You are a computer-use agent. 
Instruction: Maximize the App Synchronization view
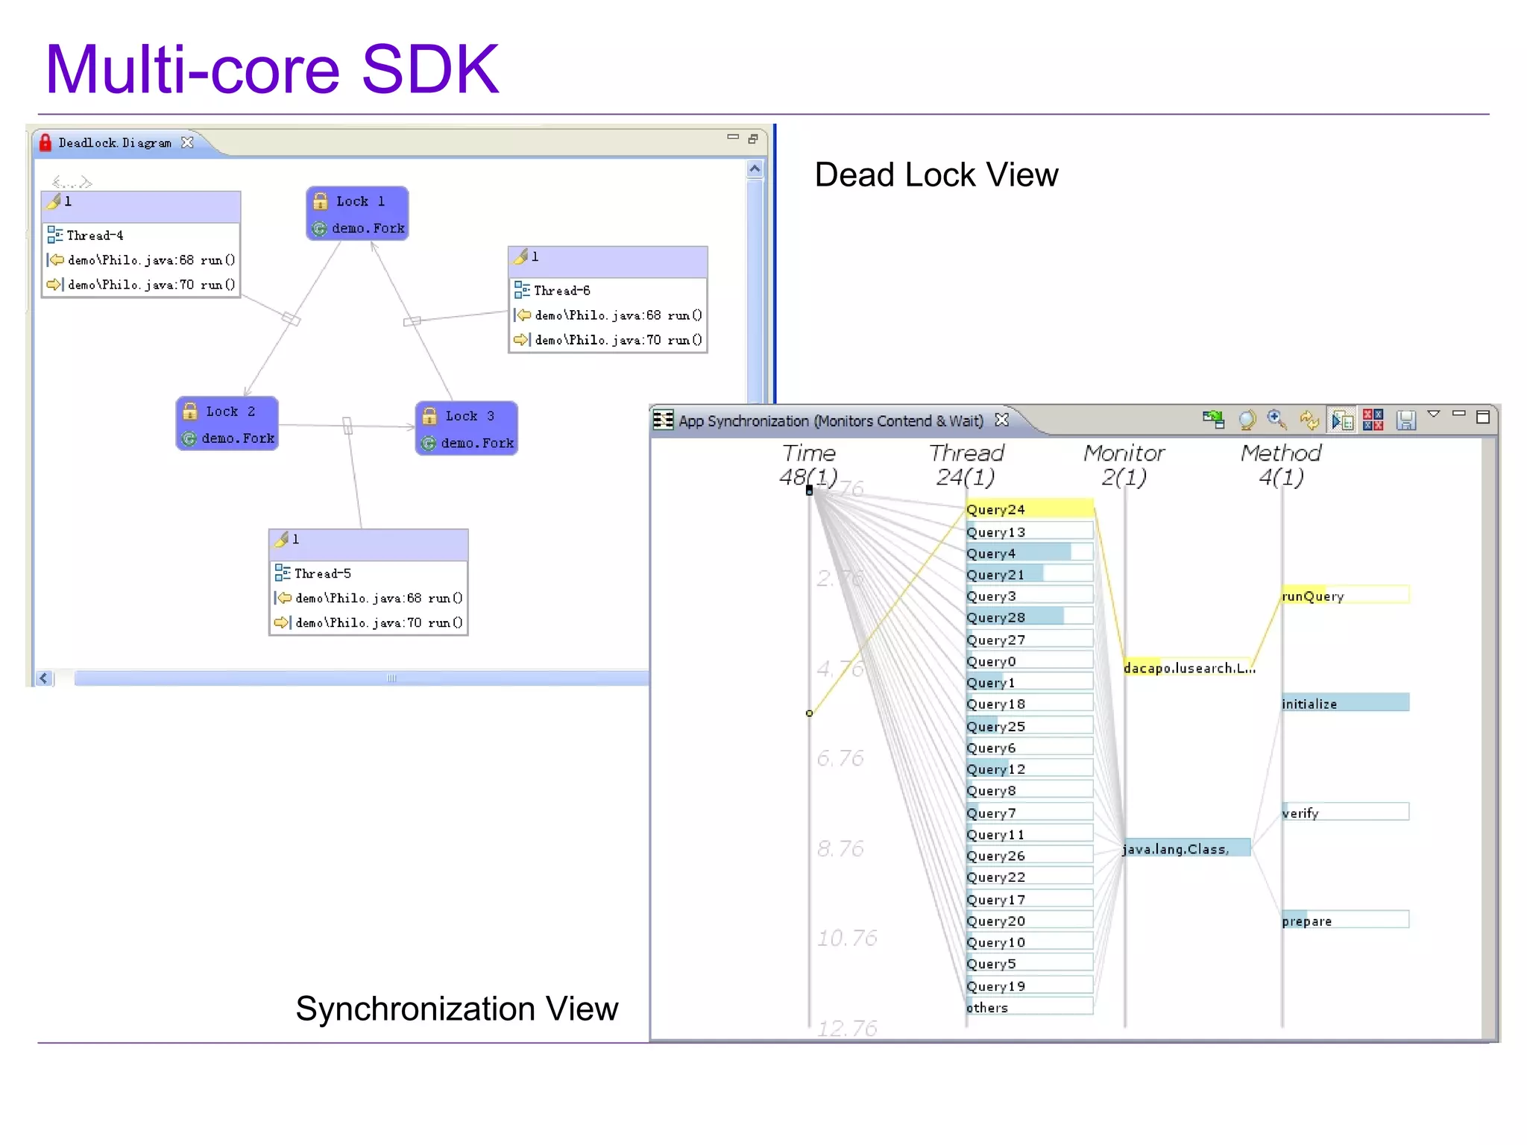point(1483,417)
